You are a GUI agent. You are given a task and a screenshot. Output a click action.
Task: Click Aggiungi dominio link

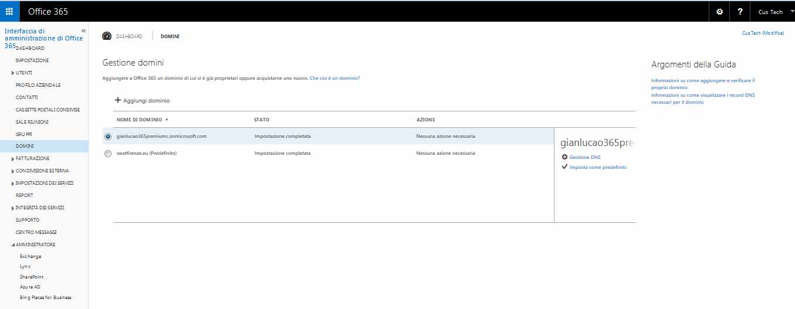[x=147, y=101]
